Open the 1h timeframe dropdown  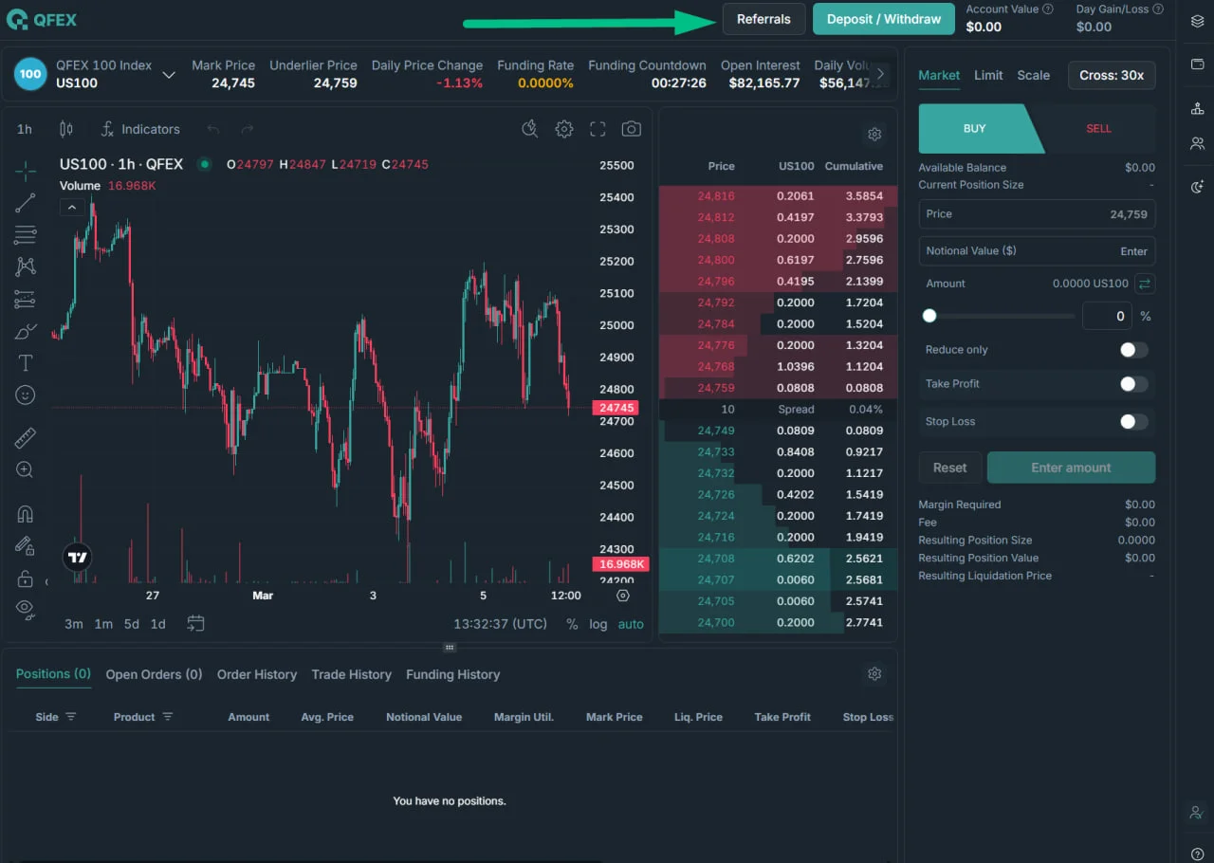point(25,129)
